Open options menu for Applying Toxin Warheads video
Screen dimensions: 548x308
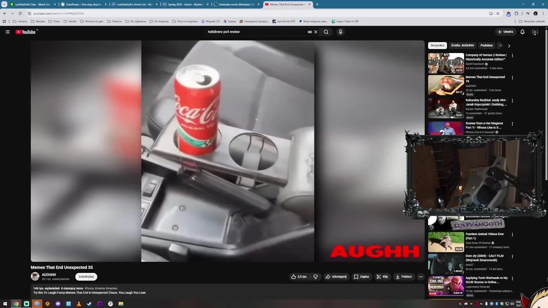tap(512, 278)
